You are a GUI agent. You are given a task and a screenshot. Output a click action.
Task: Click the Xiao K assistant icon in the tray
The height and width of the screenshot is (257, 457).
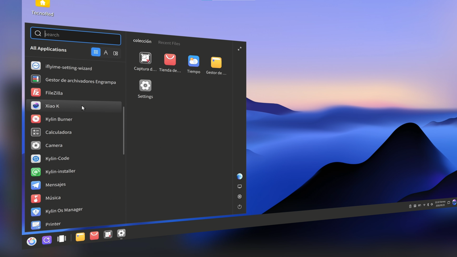454,202
